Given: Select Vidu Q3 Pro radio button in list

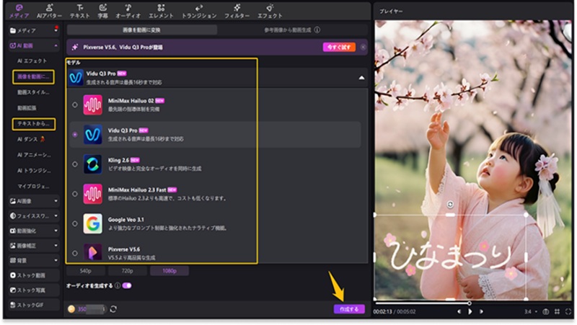Looking at the screenshot, I should (75, 135).
